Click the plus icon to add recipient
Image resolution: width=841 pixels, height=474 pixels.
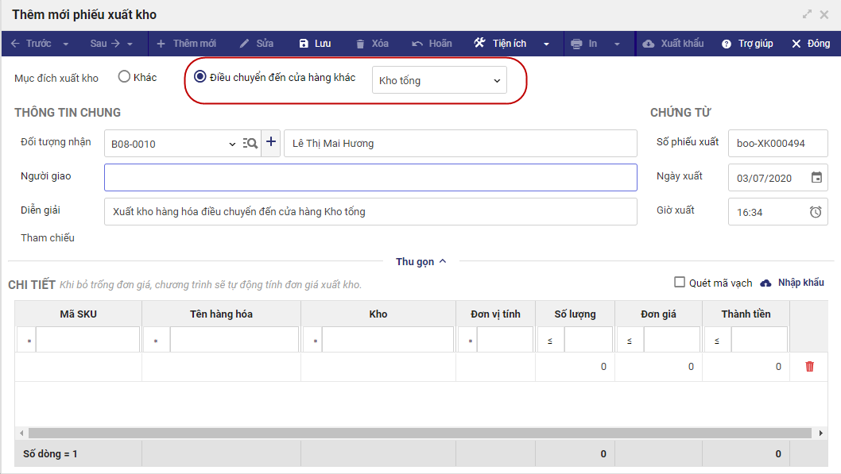coord(271,143)
